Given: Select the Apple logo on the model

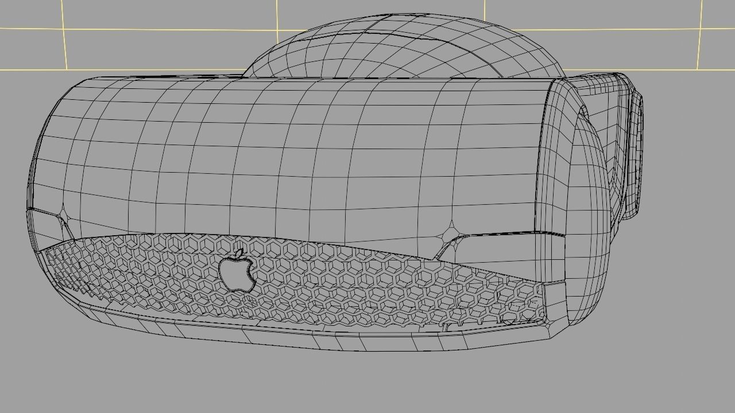Looking at the screenshot, I should (x=237, y=271).
